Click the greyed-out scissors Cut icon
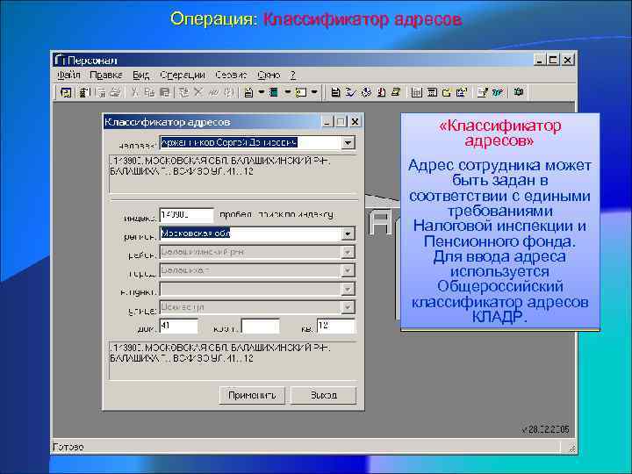 click(135, 92)
